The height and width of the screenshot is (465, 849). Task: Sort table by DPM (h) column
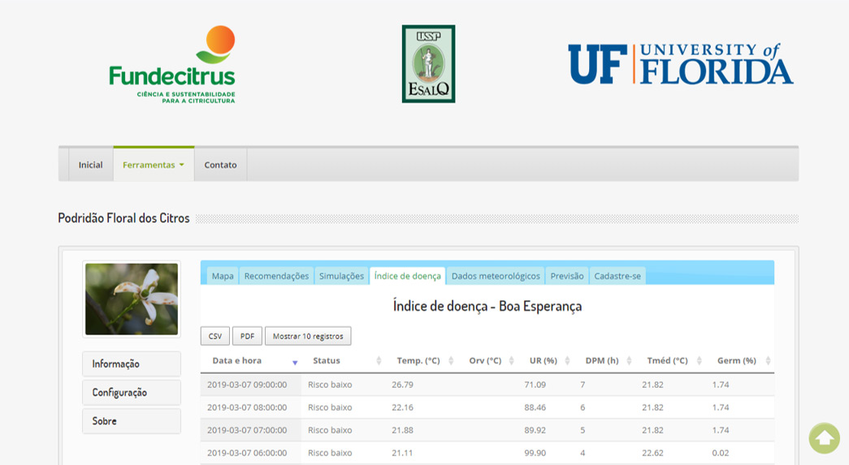605,360
